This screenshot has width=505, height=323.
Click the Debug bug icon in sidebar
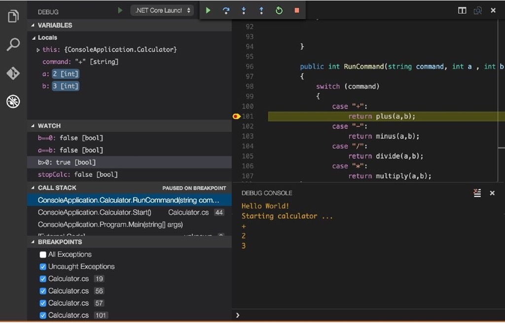[13, 102]
